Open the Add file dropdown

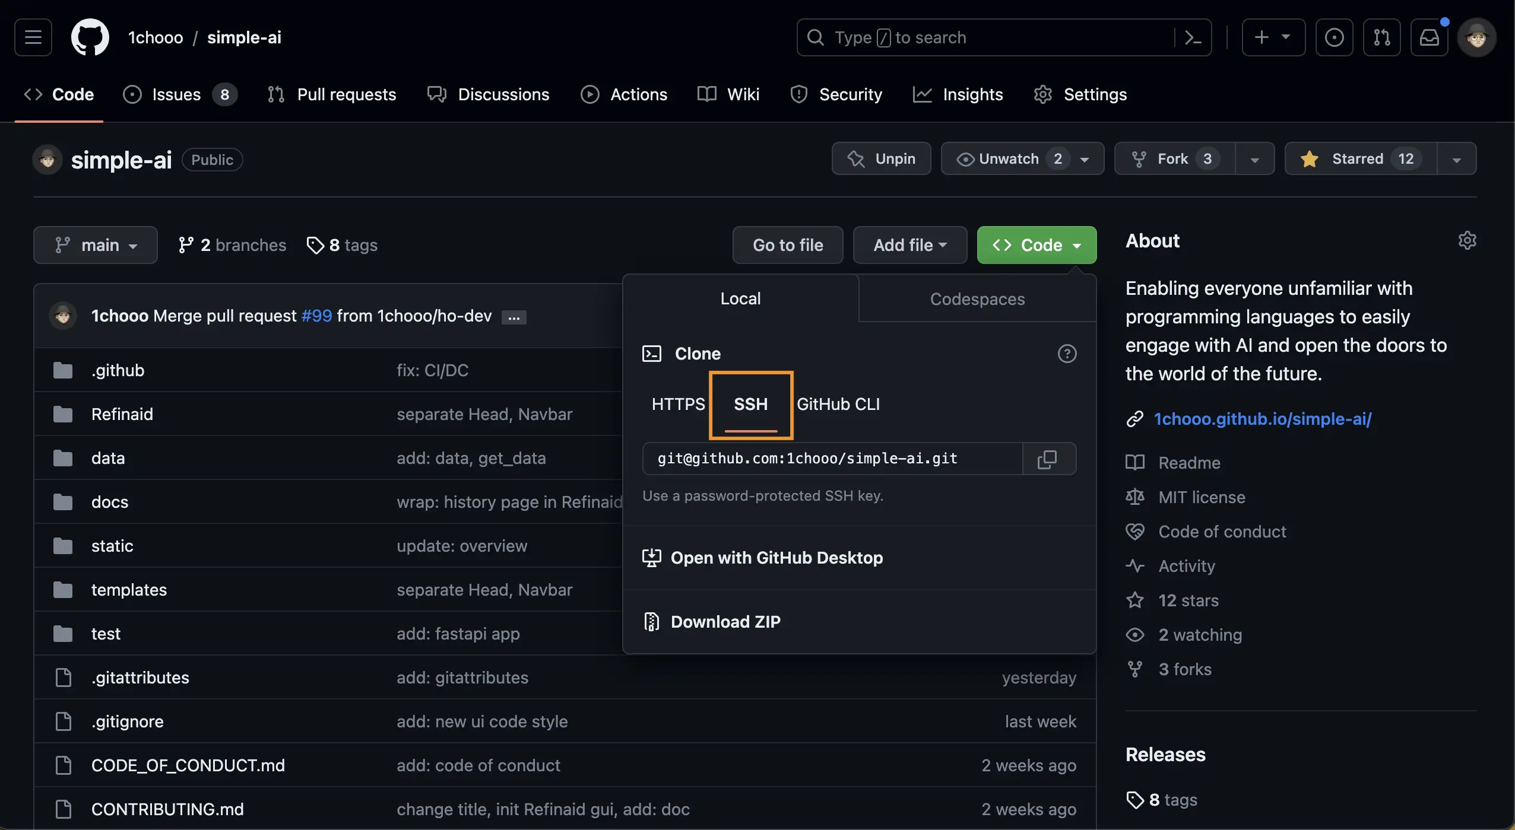[x=909, y=245]
